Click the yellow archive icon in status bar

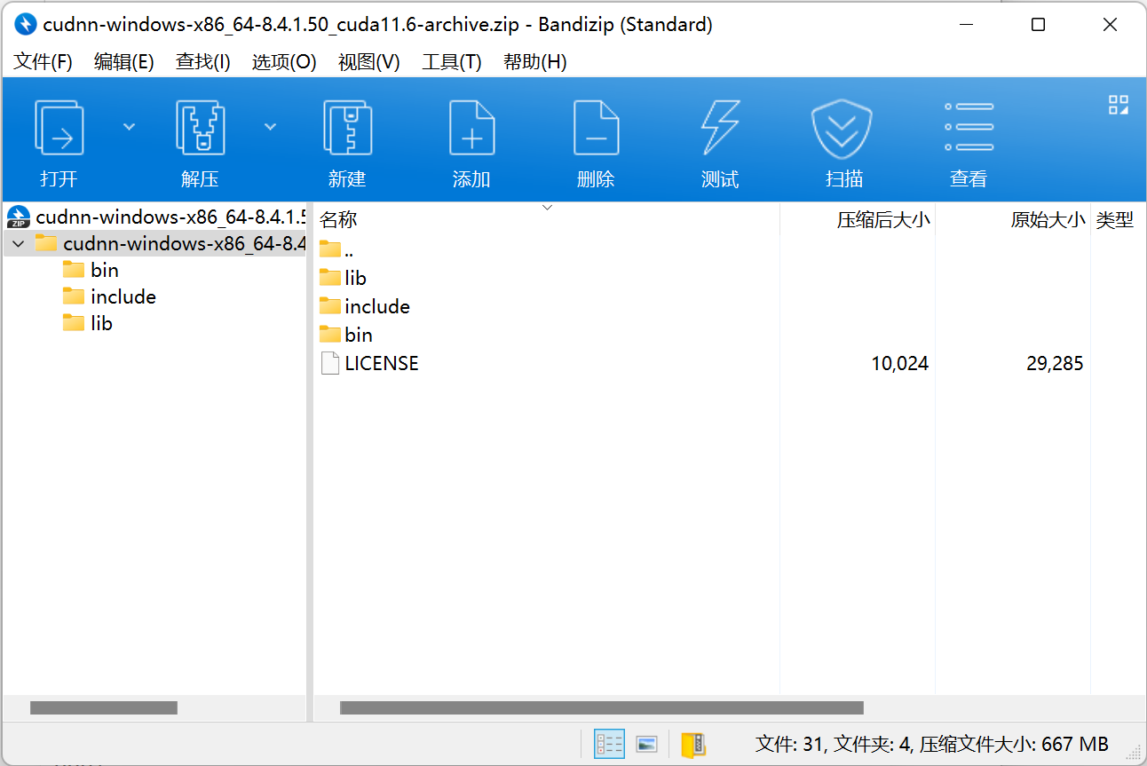click(693, 744)
